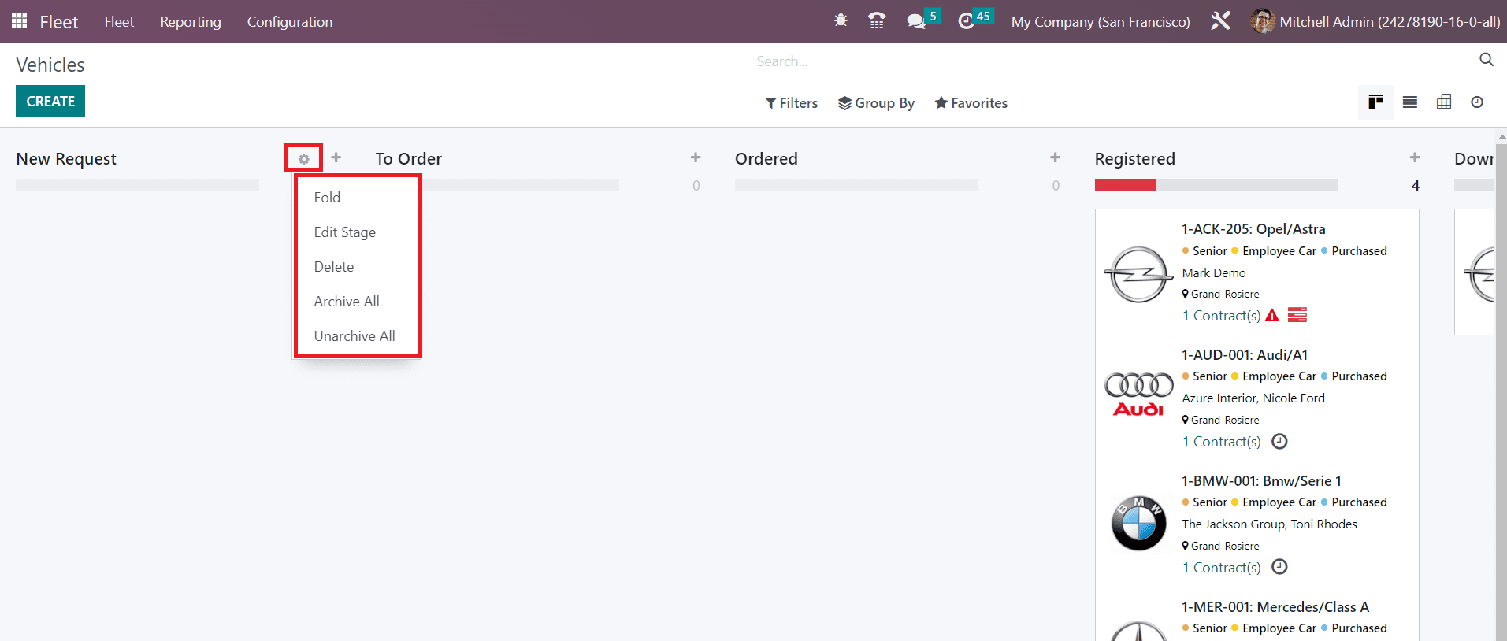
Task: Click the red segment of Registered progress bar
Action: pyautogui.click(x=1125, y=185)
